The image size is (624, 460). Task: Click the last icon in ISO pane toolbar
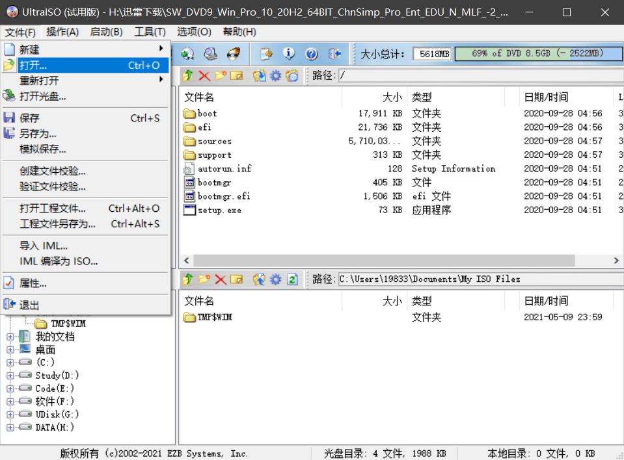[x=292, y=75]
